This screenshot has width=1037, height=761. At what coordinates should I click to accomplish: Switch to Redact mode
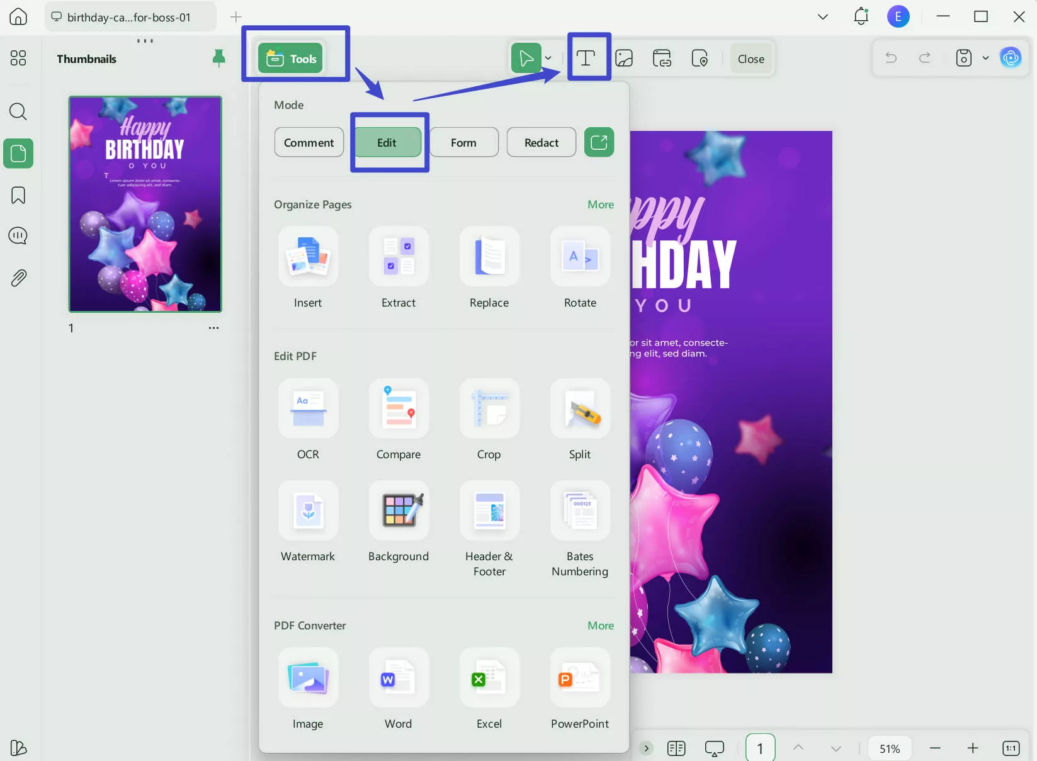(x=541, y=142)
